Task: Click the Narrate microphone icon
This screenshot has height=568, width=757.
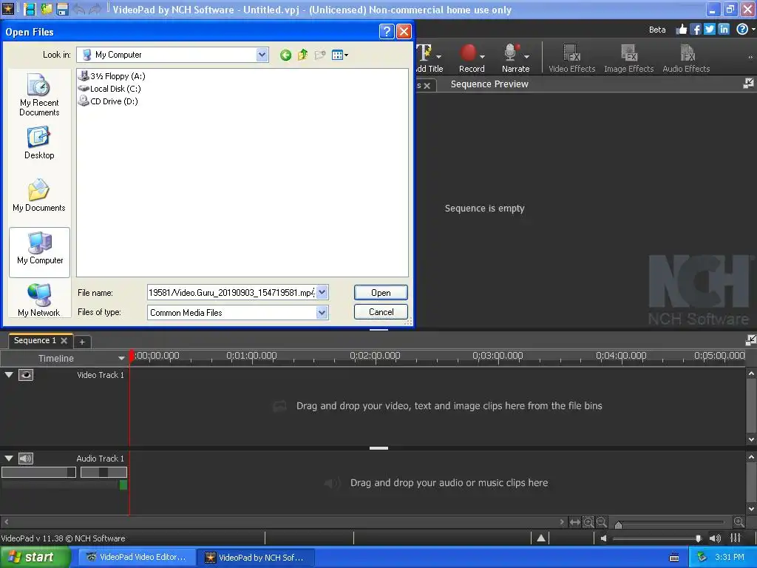Action: pos(511,53)
